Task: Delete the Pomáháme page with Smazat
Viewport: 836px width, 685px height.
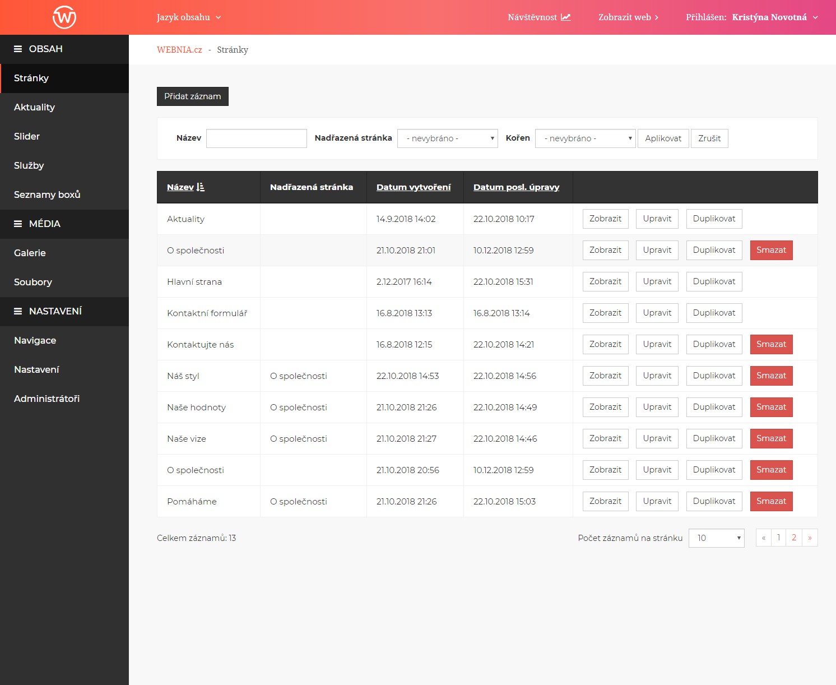Action: click(771, 501)
